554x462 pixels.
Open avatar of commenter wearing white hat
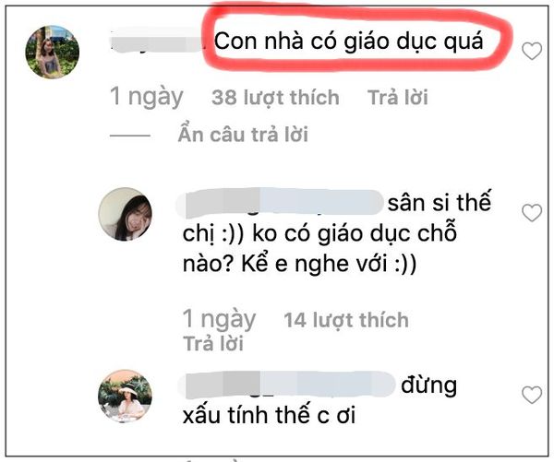click(125, 396)
